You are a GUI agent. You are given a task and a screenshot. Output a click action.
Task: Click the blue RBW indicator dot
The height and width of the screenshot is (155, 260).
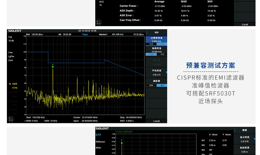[x=25, y=121]
